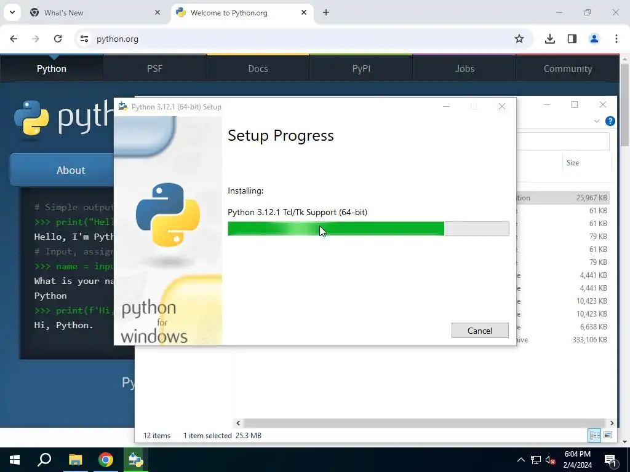Open the notification center icon
Screen dimensions: 630x472
coord(610,460)
